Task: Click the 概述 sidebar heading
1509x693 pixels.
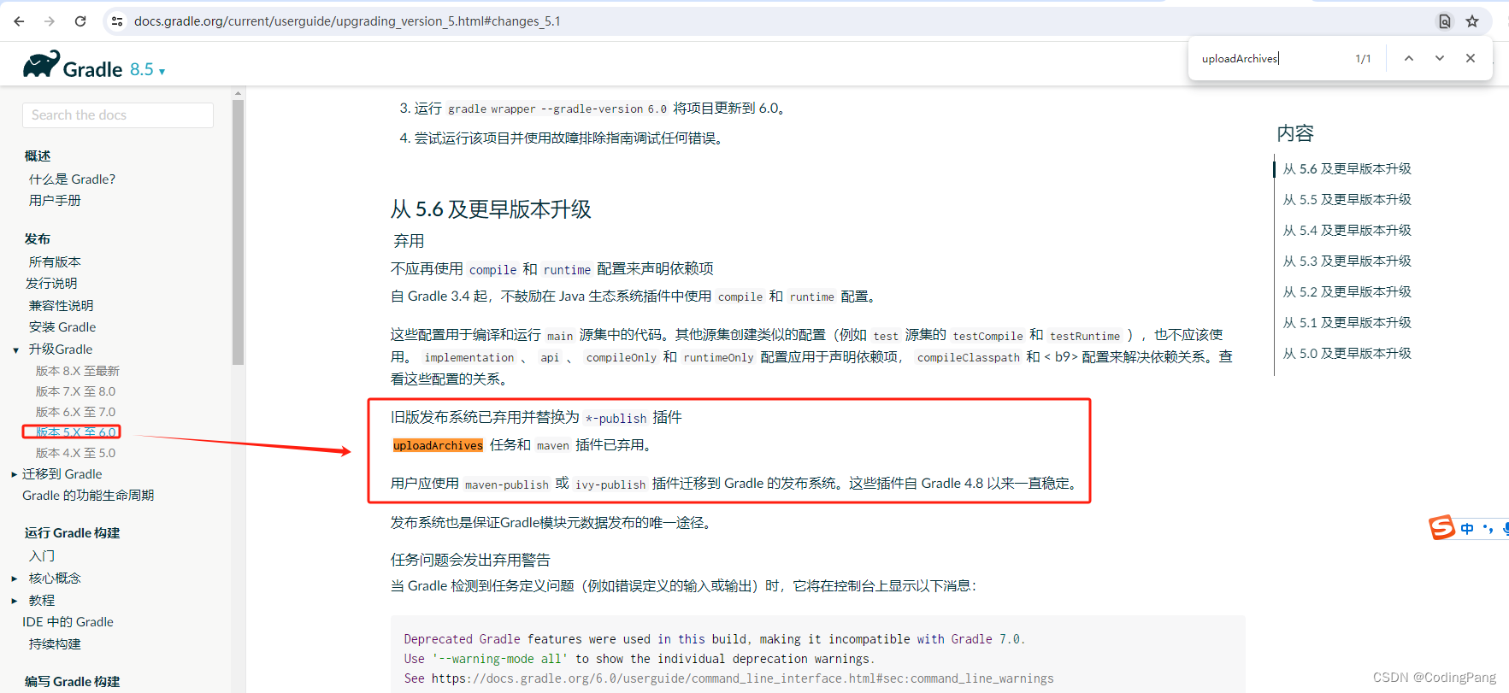Action: click(x=38, y=156)
